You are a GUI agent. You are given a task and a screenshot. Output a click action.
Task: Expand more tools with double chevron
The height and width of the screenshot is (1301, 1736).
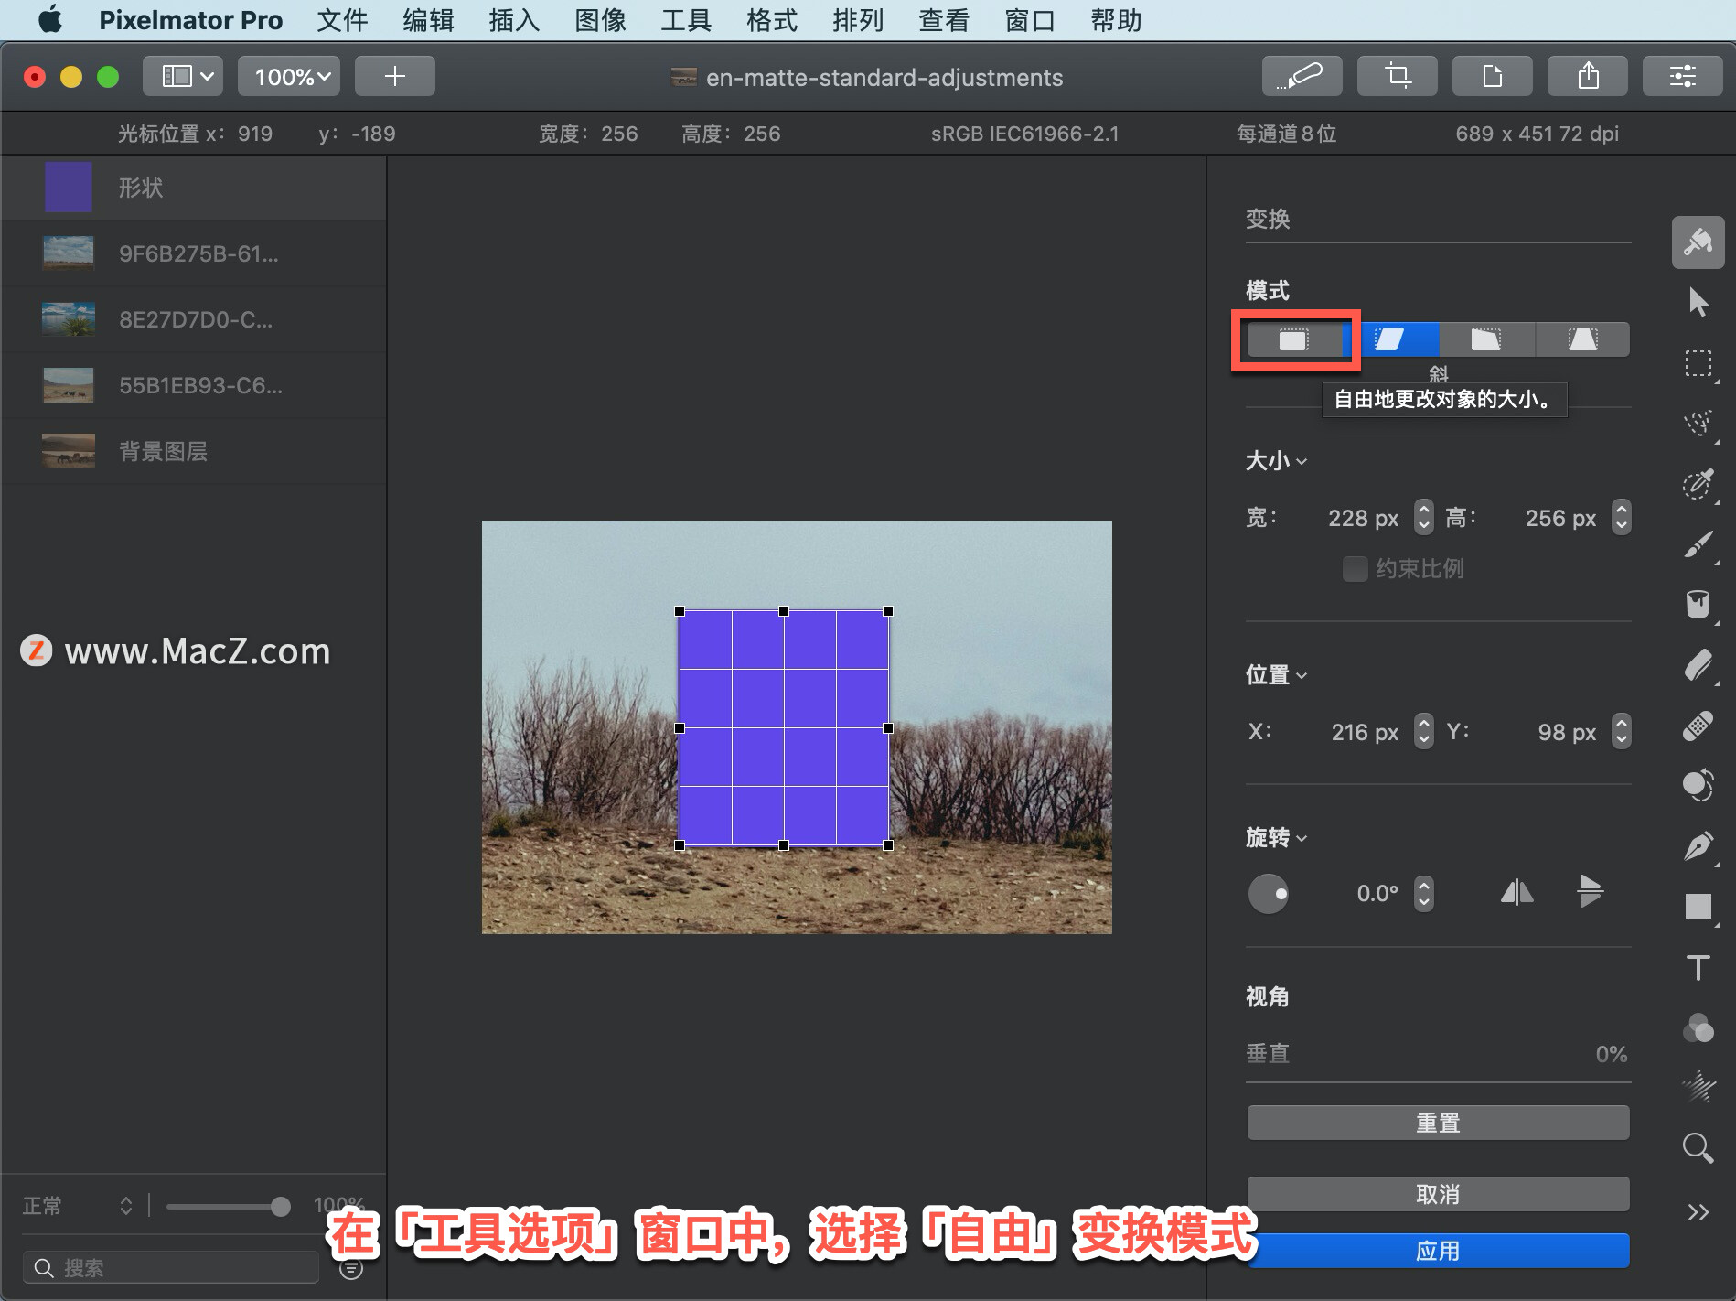coord(1698,1212)
